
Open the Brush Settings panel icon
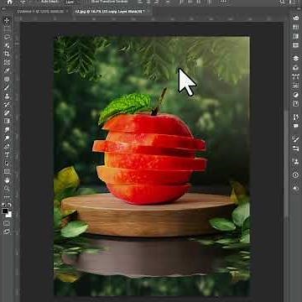(296, 138)
